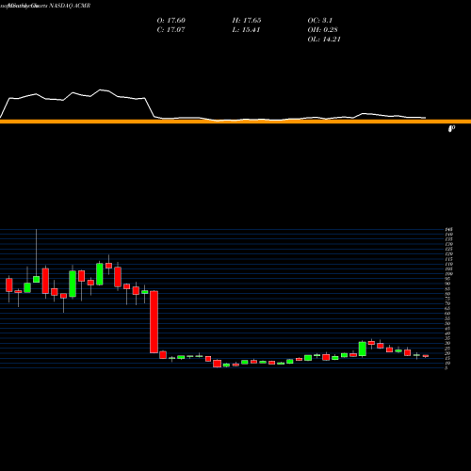Screen dimensions: 471x471
Task: Click the 'OH: 0.28' reading
Action: 322,30
